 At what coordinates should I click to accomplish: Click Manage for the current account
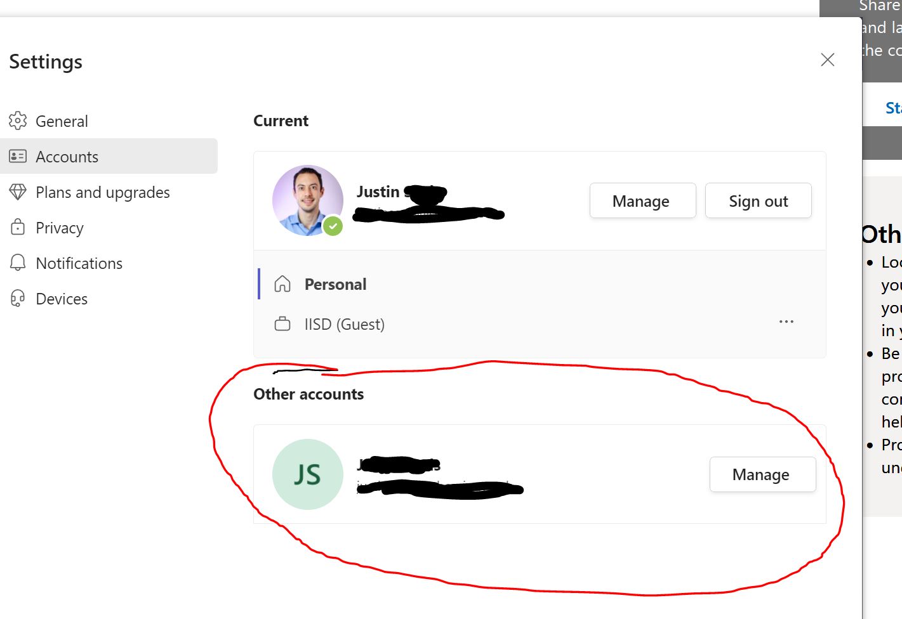tap(642, 200)
